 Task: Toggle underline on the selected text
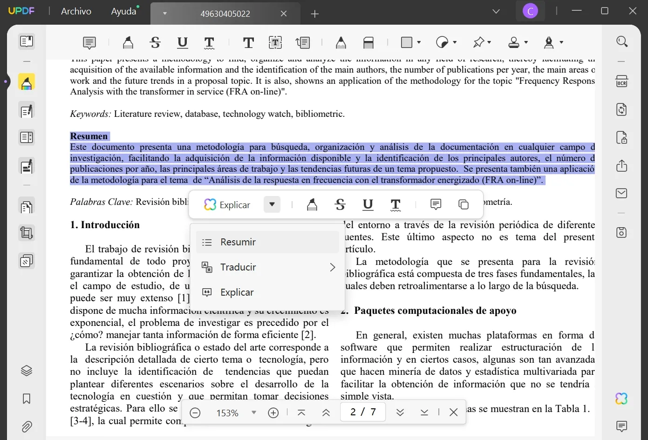click(x=368, y=204)
